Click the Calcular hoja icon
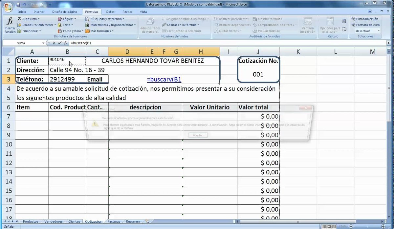Screen dimensions: 394x229 344,29
